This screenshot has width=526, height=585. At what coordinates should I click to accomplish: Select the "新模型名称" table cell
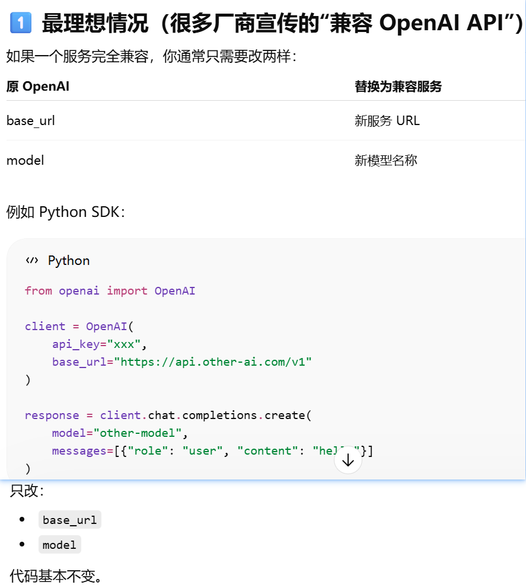pos(386,161)
